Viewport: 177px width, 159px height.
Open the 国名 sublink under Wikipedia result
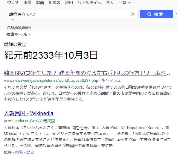tap(19, 152)
